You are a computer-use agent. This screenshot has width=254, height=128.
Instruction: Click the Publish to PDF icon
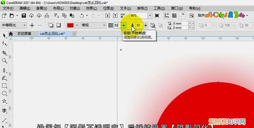(x=123, y=16)
